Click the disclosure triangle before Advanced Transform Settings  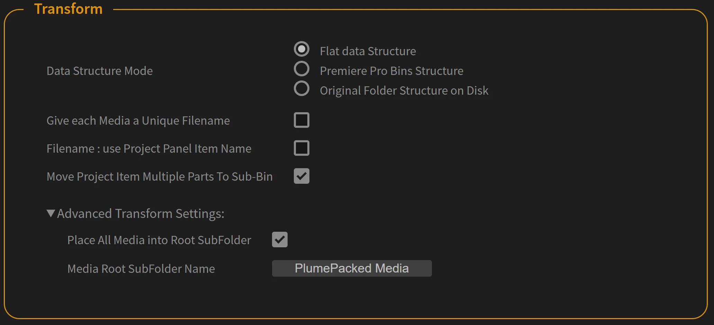point(50,213)
